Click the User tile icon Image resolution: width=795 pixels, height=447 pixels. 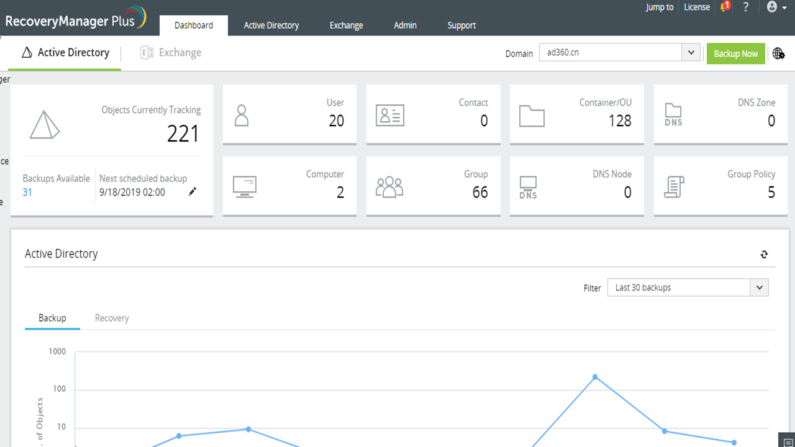242,115
